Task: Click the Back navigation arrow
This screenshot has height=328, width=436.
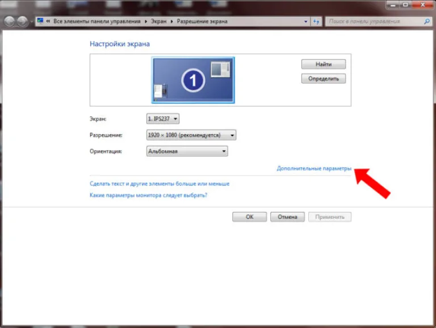Action: click(10, 22)
